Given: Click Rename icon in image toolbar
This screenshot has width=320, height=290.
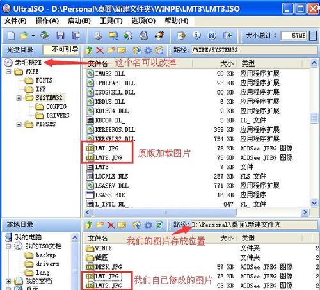Looking at the screenshot, I should tap(122, 51).
